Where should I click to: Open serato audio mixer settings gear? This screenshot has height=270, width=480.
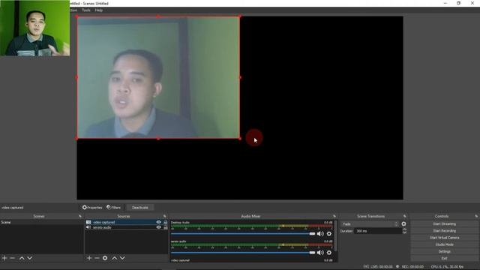pos(329,253)
